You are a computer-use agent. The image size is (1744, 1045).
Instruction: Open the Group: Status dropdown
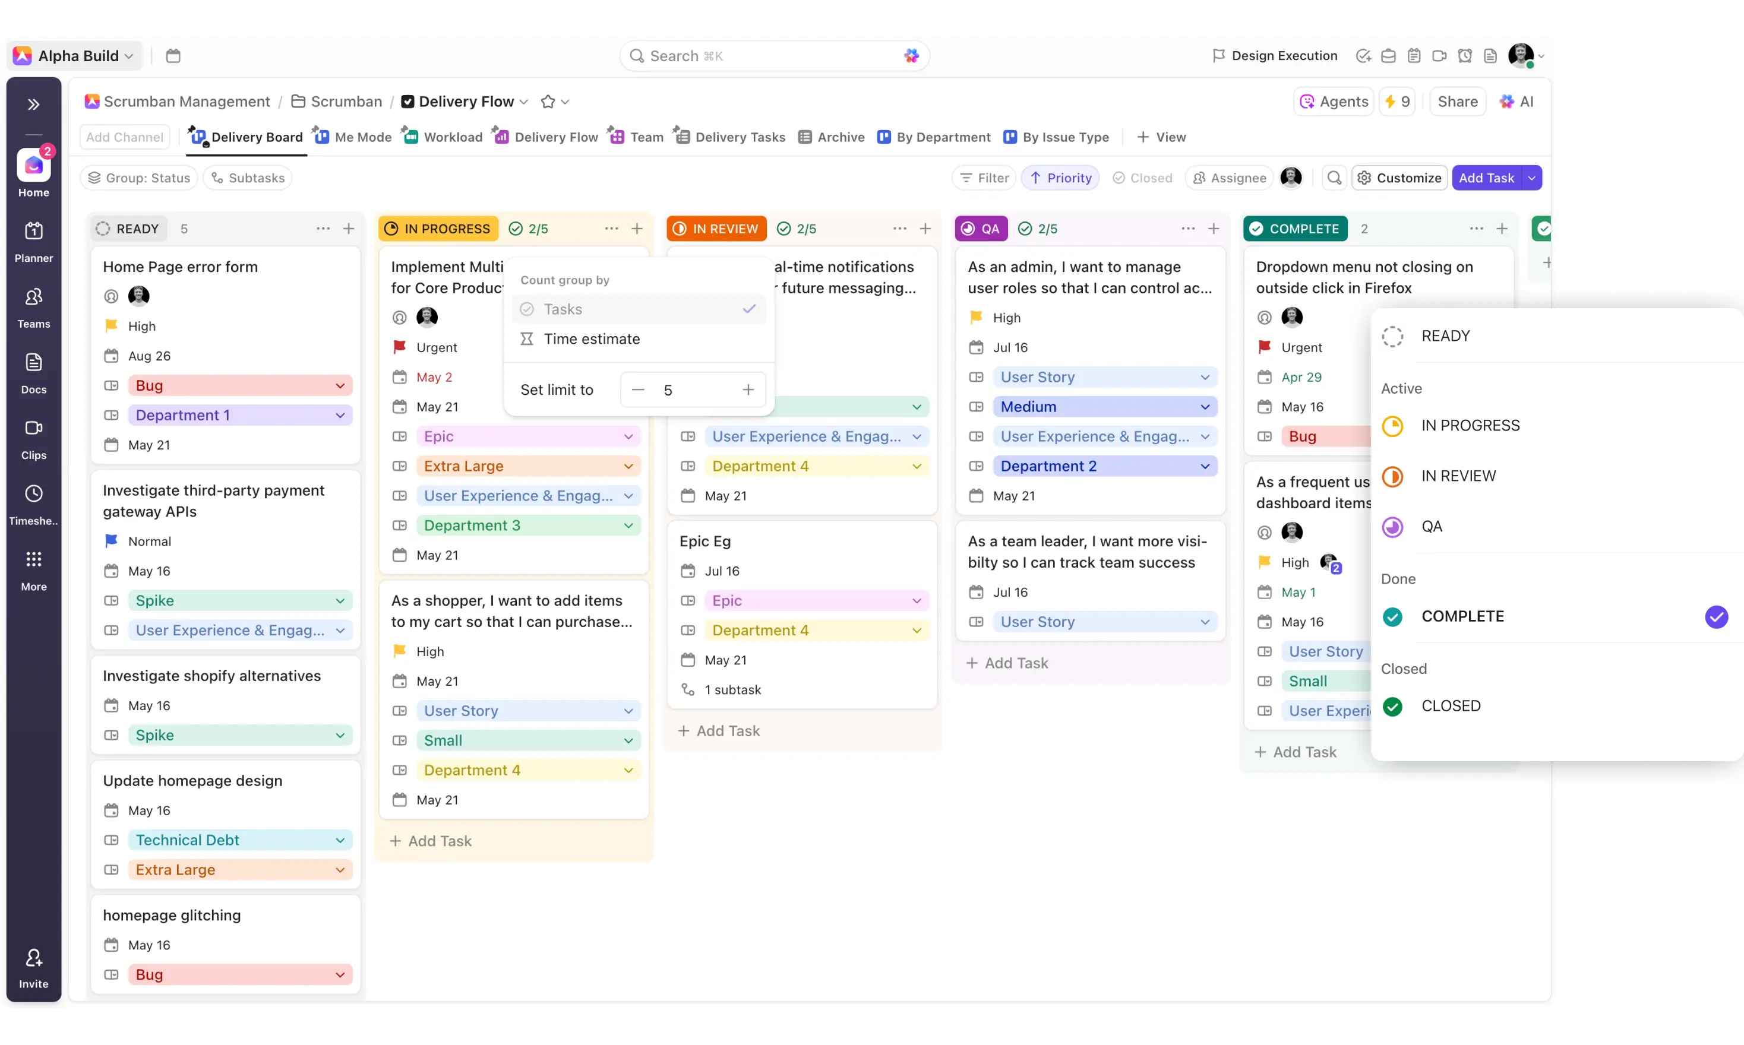(139, 178)
